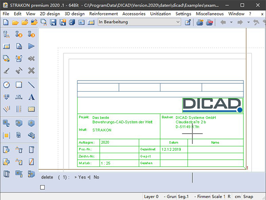Tick the empty checkbox below the delete prompt
Image resolution: width=266 pixels, height=200 pixels.
tap(43, 188)
